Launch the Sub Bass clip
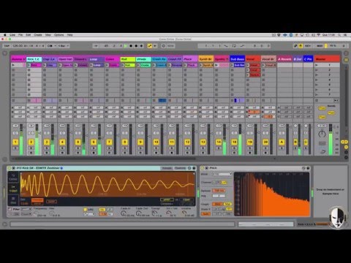The width and height of the screenshot is (351, 263). [x=233, y=65]
